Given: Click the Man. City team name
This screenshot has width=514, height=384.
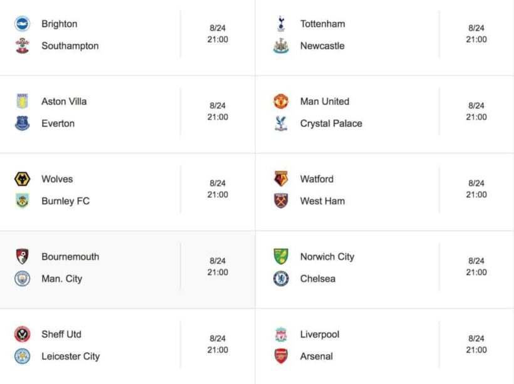Looking at the screenshot, I should [x=61, y=279].
